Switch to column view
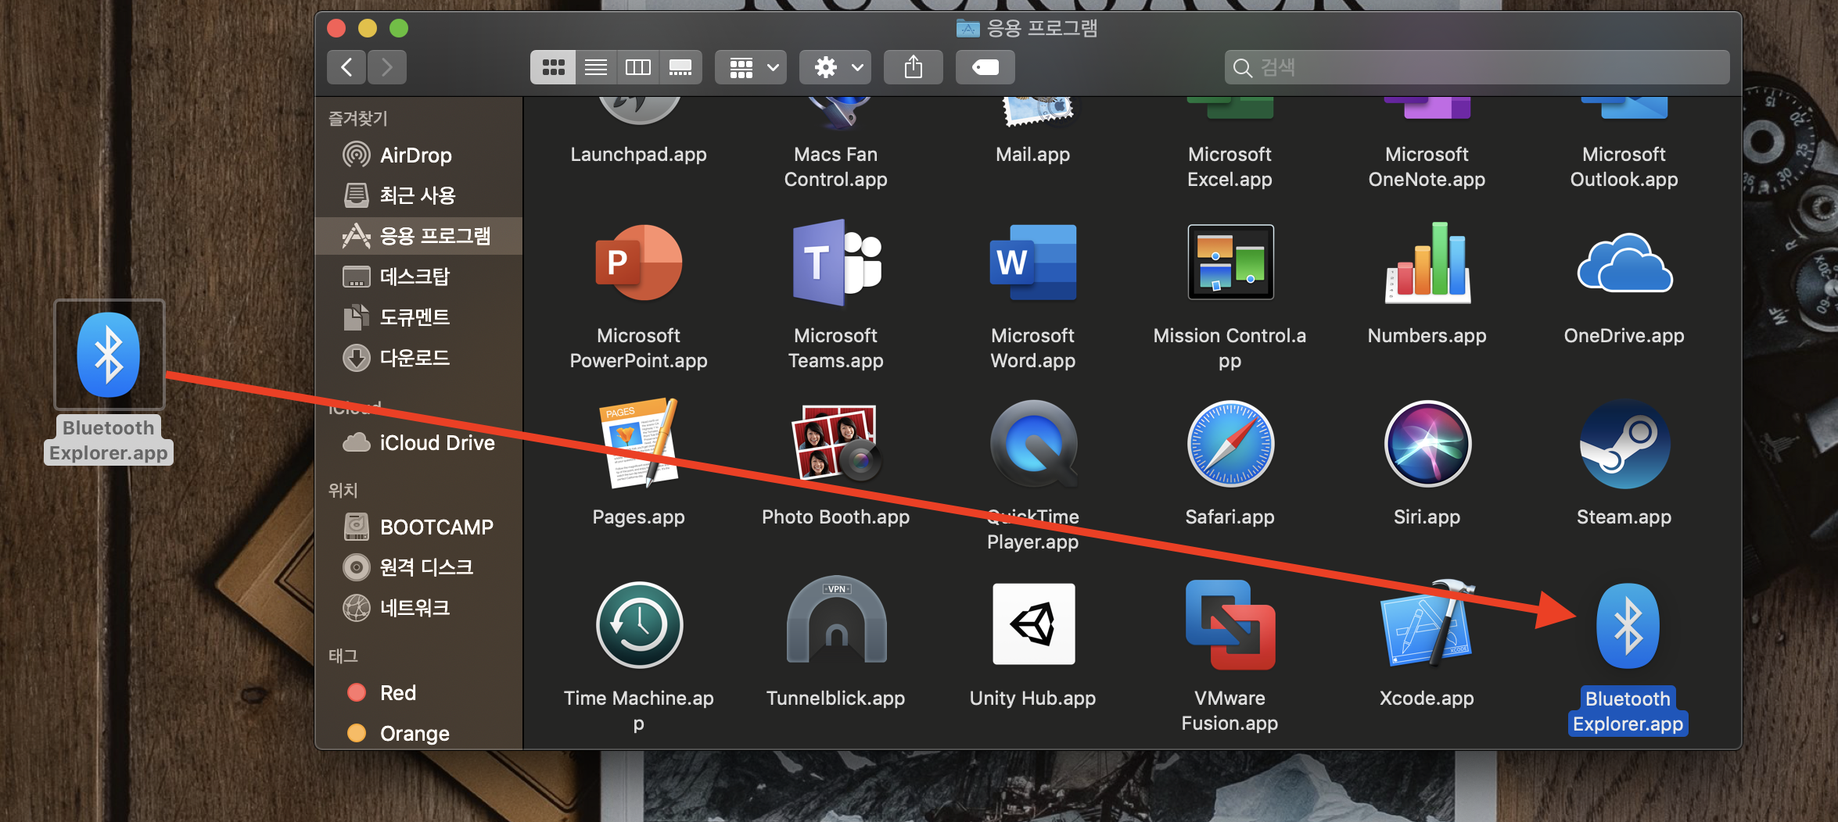This screenshot has width=1838, height=822. tap(638, 67)
